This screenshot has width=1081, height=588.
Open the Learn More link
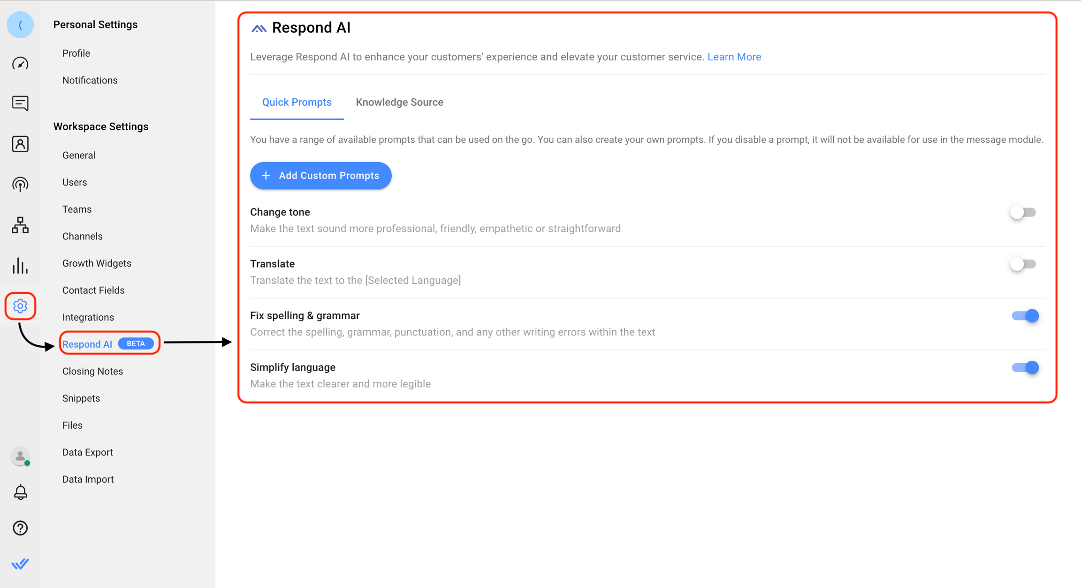pyautogui.click(x=734, y=57)
